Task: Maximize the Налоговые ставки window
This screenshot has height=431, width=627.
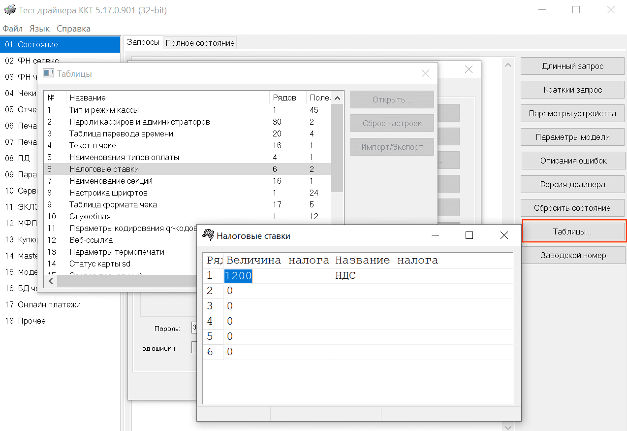Action: point(469,235)
